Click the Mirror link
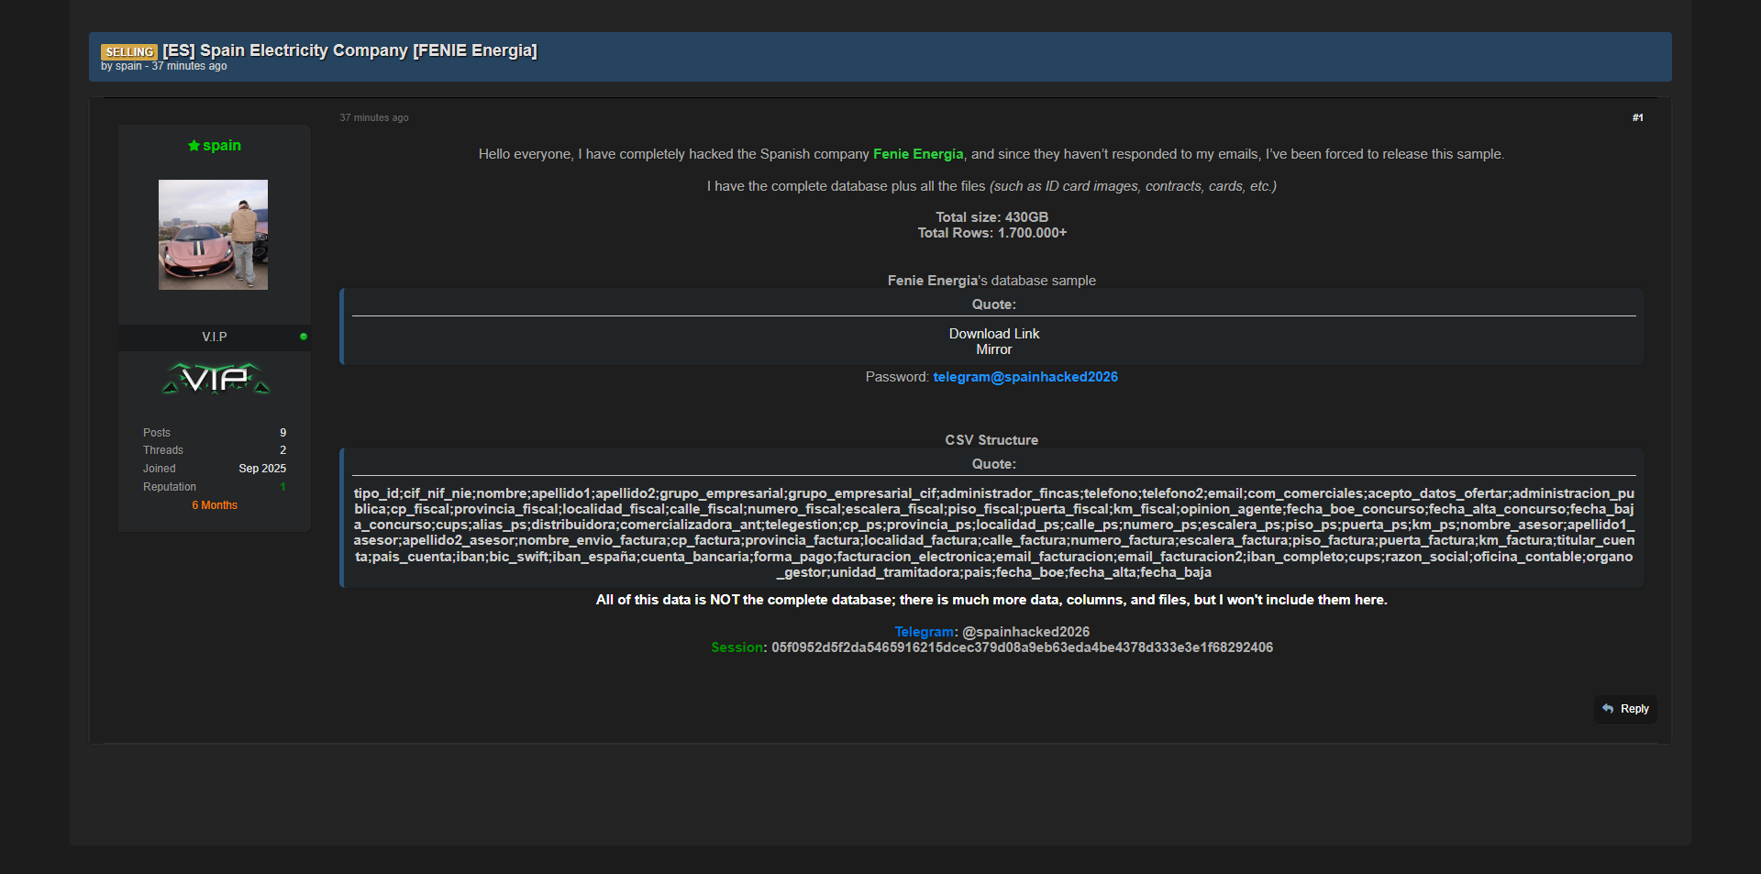Screen dimensions: 1761x874 [x=993, y=349]
